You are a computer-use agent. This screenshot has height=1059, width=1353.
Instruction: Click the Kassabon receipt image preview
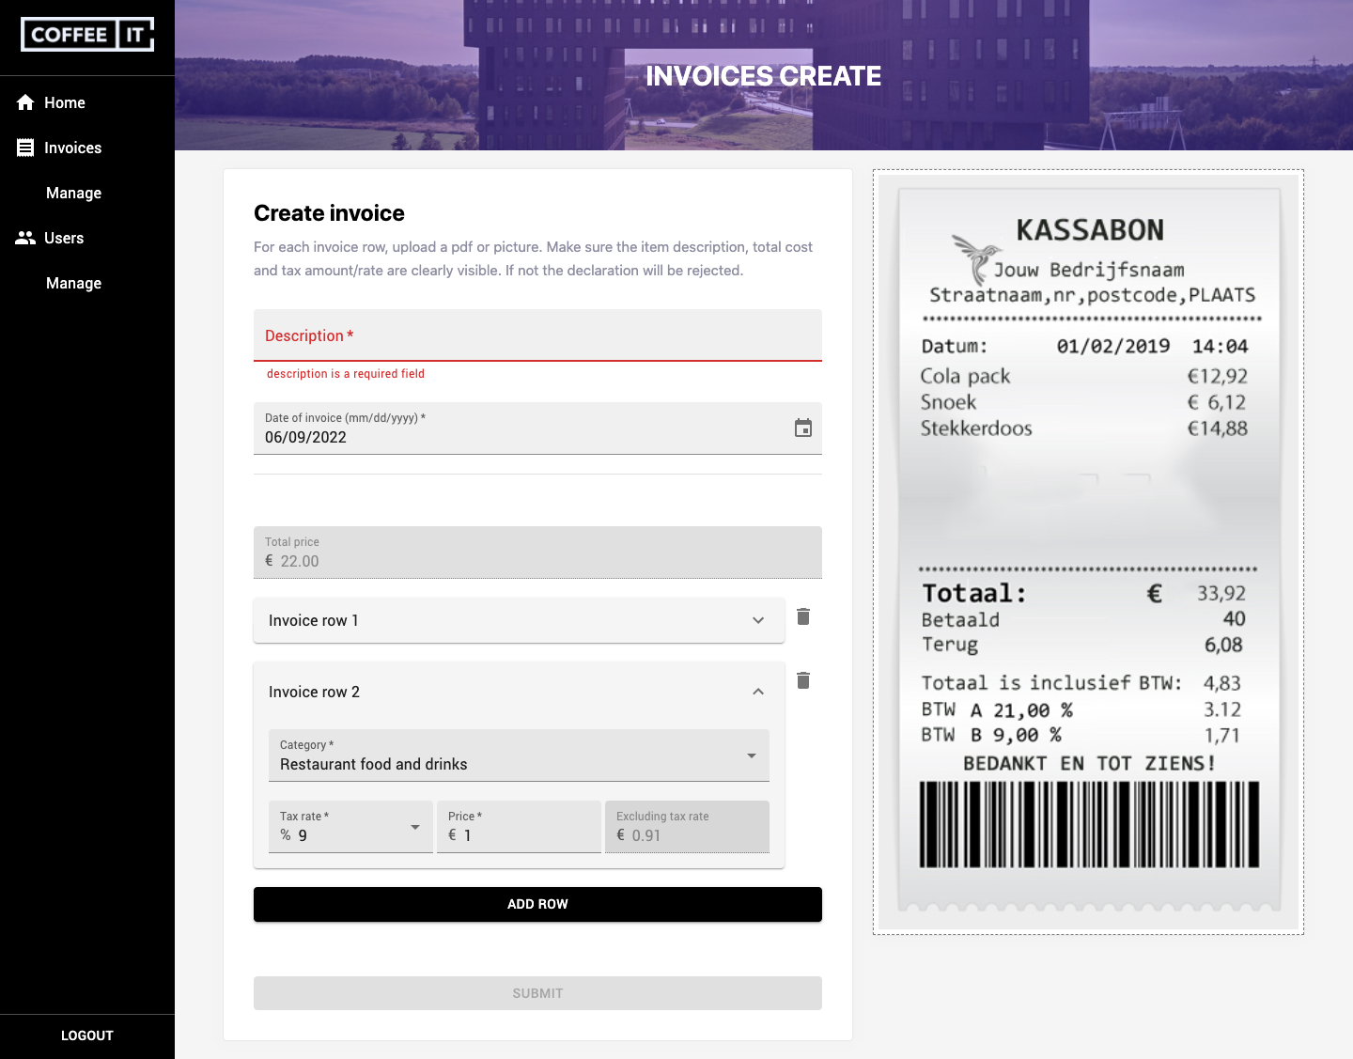pyautogui.click(x=1088, y=553)
